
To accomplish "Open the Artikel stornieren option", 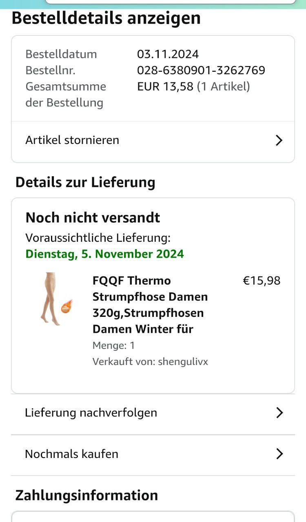I will tap(72, 140).
